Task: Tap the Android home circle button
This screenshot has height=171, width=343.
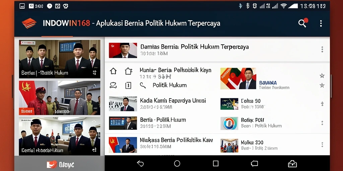Action: (x=177, y=163)
